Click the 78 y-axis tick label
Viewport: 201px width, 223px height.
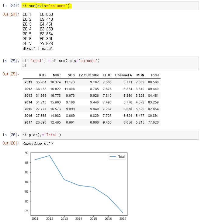27,211
